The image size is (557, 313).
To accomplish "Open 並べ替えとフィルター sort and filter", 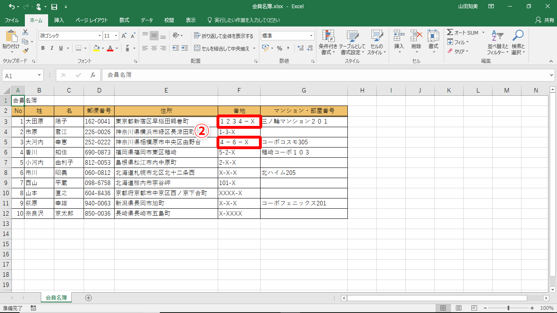I will click(x=497, y=42).
